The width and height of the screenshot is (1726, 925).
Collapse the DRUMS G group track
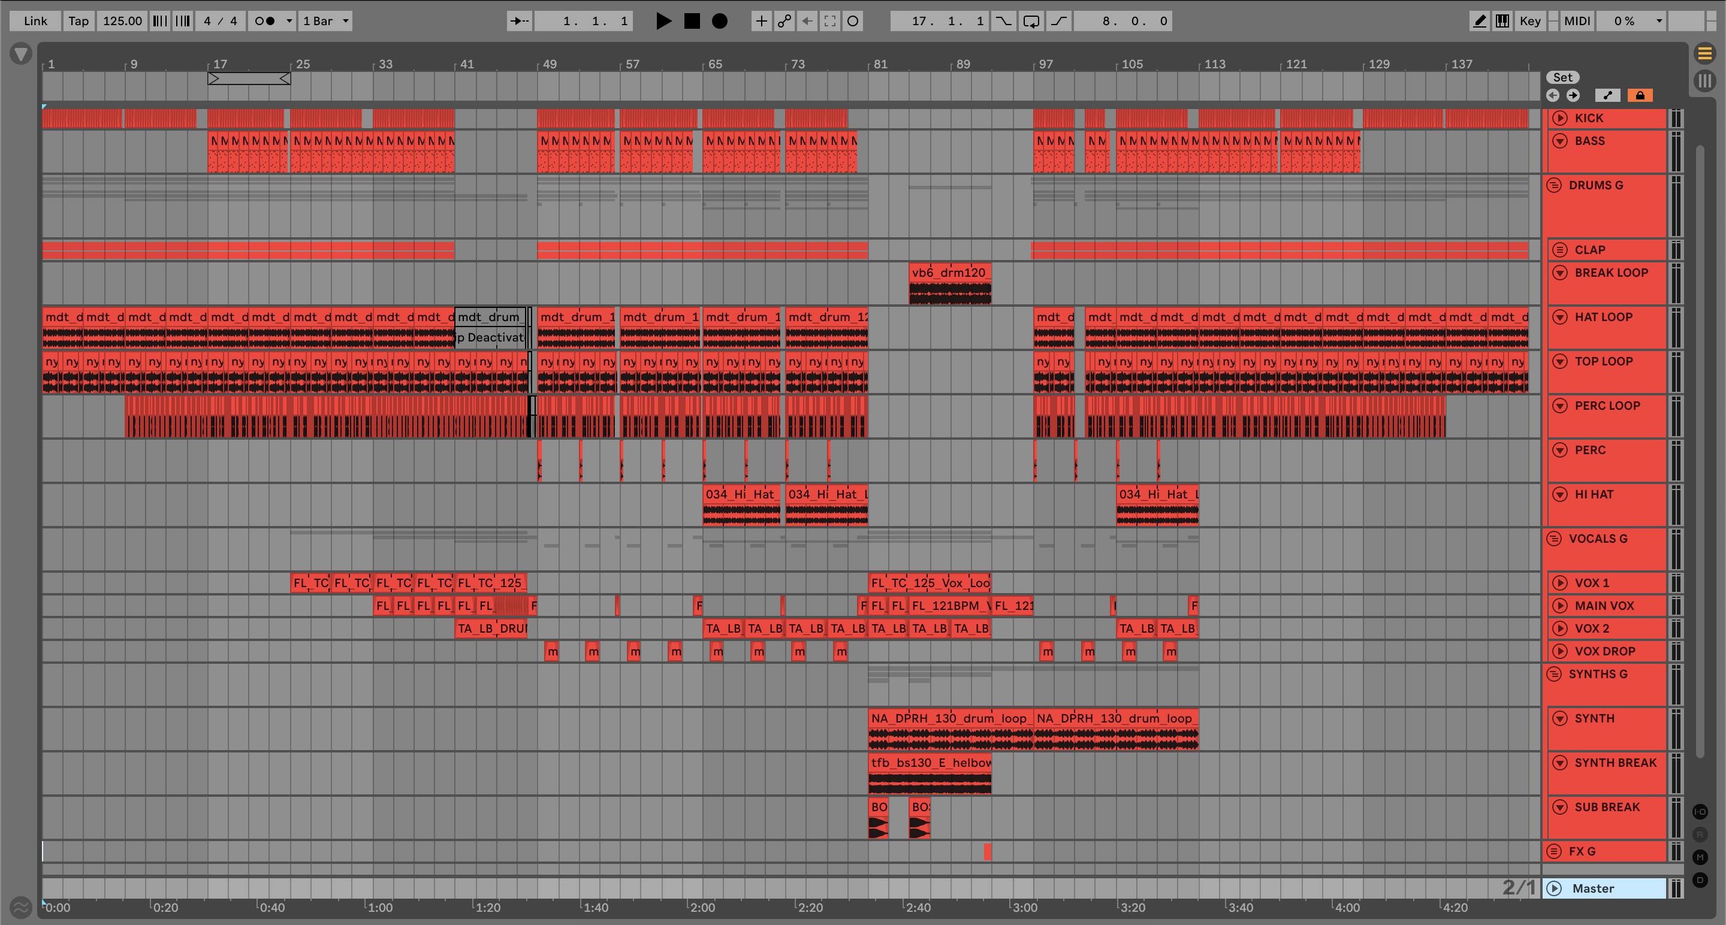[x=1555, y=185]
